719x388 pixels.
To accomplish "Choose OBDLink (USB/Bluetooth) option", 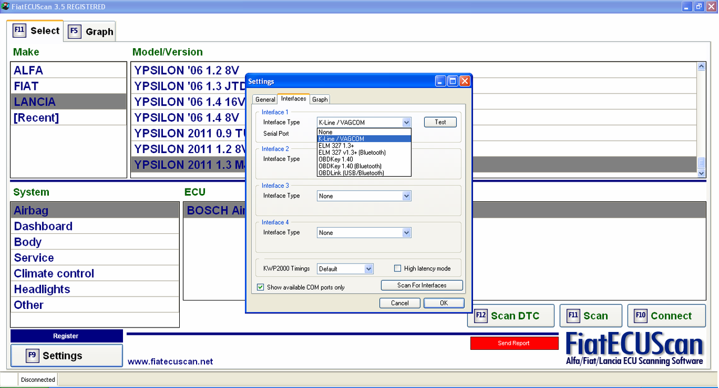I will click(364, 173).
